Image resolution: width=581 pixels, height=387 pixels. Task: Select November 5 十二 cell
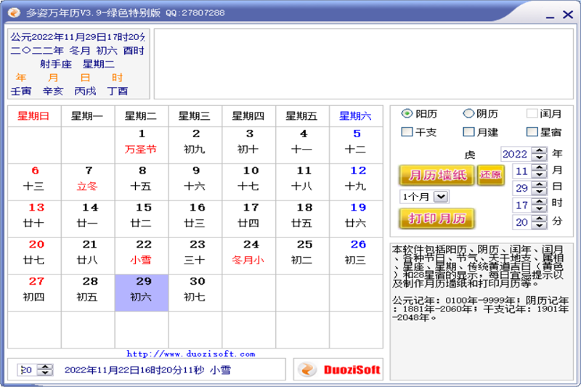pyautogui.click(x=356, y=145)
